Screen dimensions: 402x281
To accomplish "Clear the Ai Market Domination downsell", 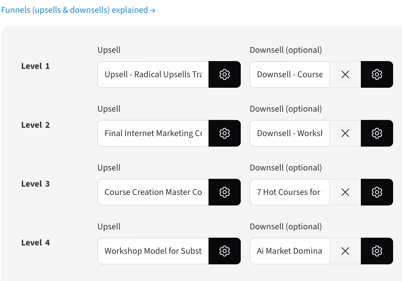I will tap(345, 251).
